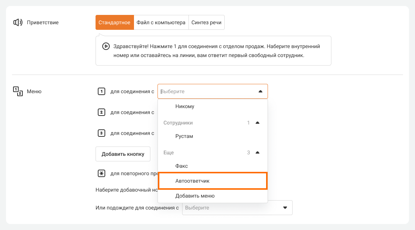Screen dimensions: 415x230
Task: Click the speaker icon beside Приветствие
Action: tap(18, 22)
